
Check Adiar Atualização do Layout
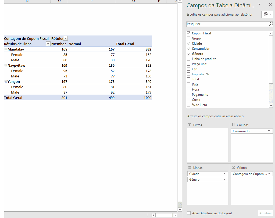click(x=188, y=213)
